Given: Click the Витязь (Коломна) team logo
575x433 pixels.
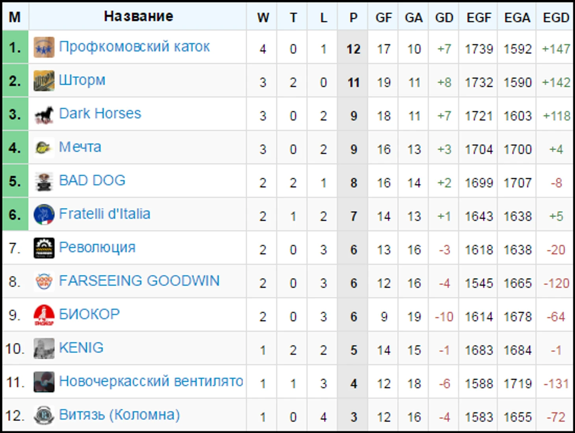Looking at the screenshot, I should [x=44, y=416].
